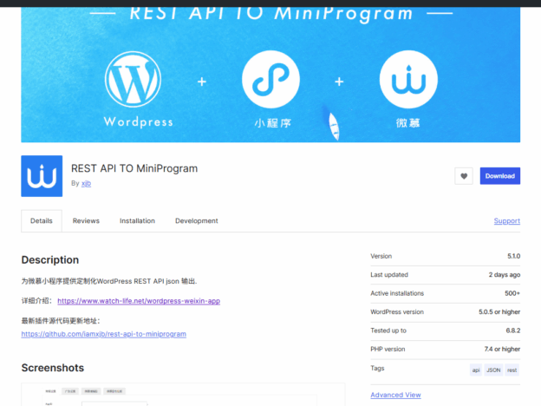Screen dimensions: 541x406
Task: Click the PHP version value 7.4 or higher
Action: click(x=502, y=350)
